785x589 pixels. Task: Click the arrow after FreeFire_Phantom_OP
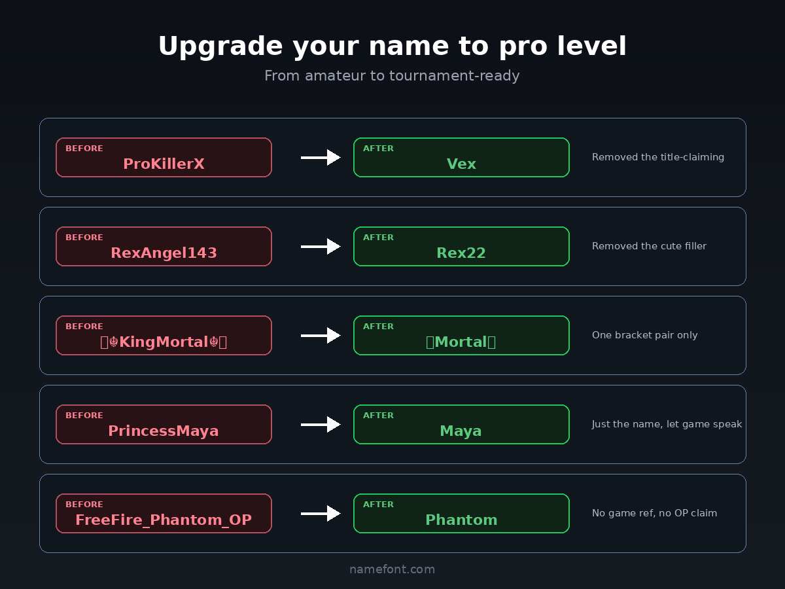pyautogui.click(x=321, y=514)
